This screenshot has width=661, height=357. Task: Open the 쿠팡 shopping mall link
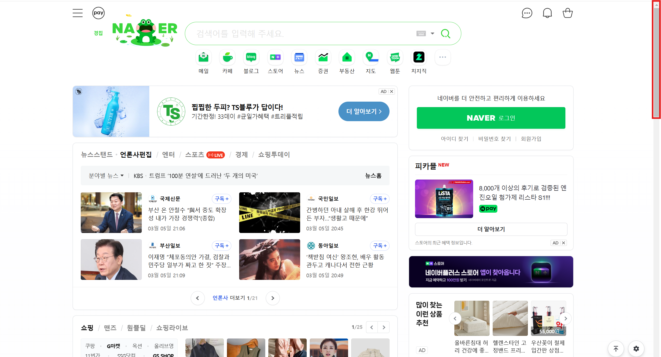pos(90,346)
